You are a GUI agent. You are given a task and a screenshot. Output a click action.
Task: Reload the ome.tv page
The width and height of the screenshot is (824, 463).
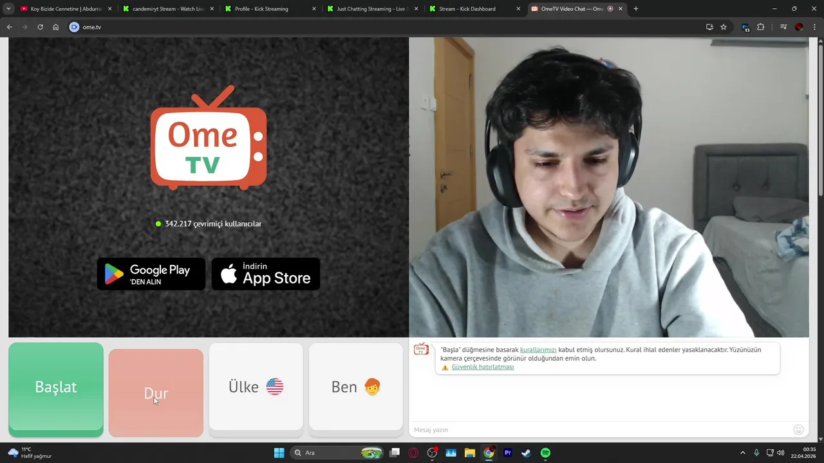point(40,27)
